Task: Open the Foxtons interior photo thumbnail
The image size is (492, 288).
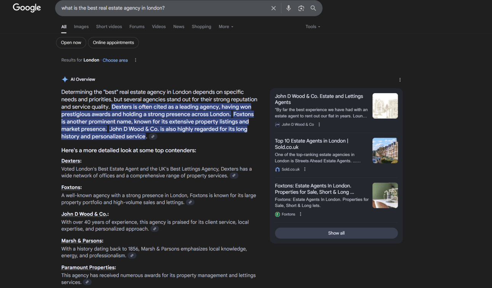Action: pyautogui.click(x=385, y=195)
